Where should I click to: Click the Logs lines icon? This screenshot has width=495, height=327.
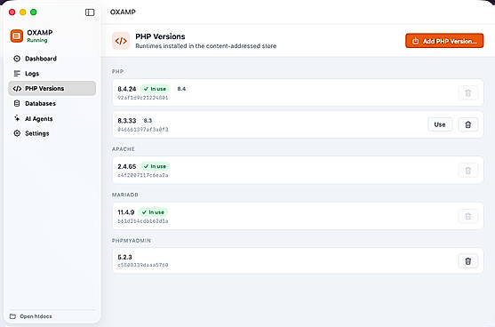coord(17,74)
